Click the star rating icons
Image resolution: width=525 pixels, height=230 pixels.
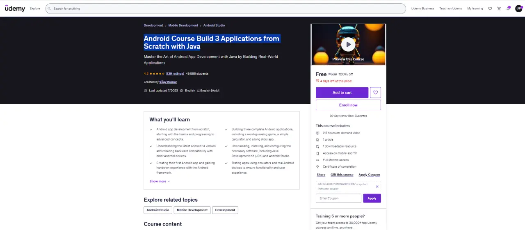point(157,74)
